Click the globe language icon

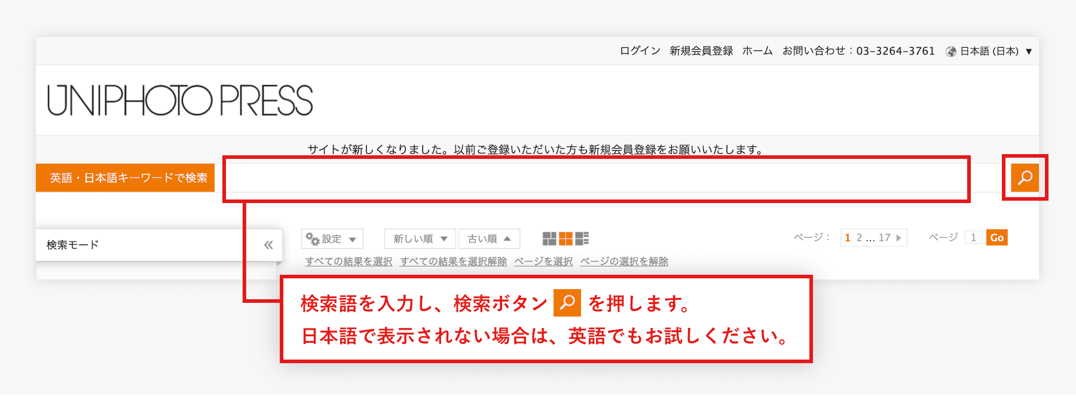pos(950,51)
